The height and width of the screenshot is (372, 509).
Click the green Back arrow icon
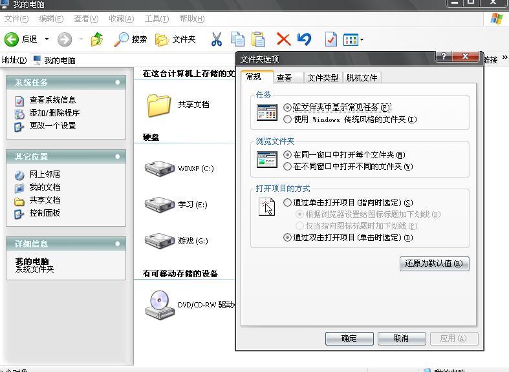(12, 39)
